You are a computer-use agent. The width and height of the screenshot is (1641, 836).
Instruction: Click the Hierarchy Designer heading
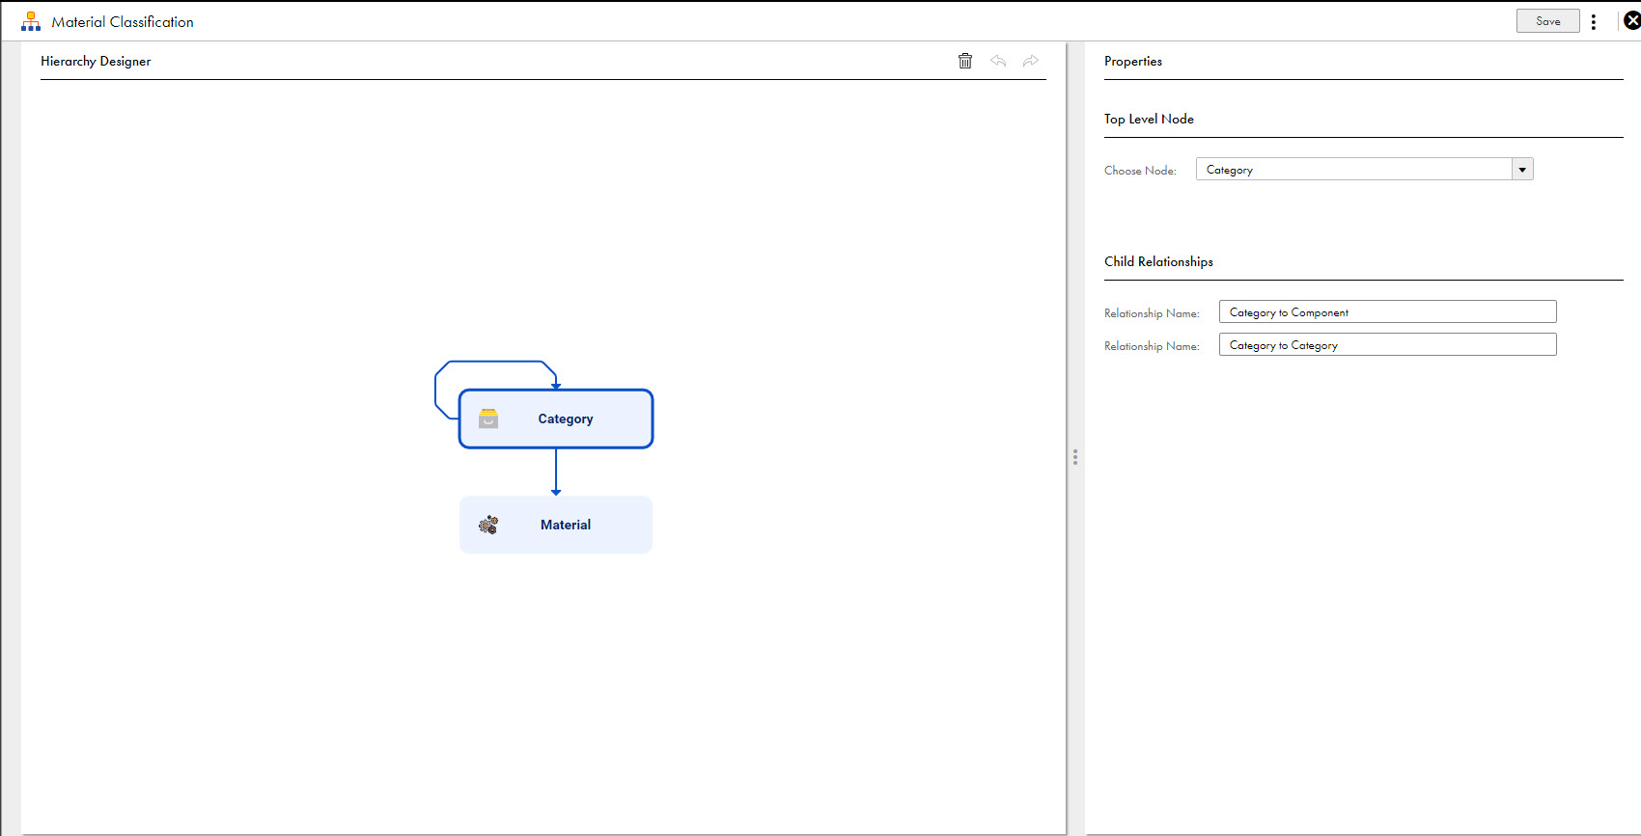tap(96, 61)
